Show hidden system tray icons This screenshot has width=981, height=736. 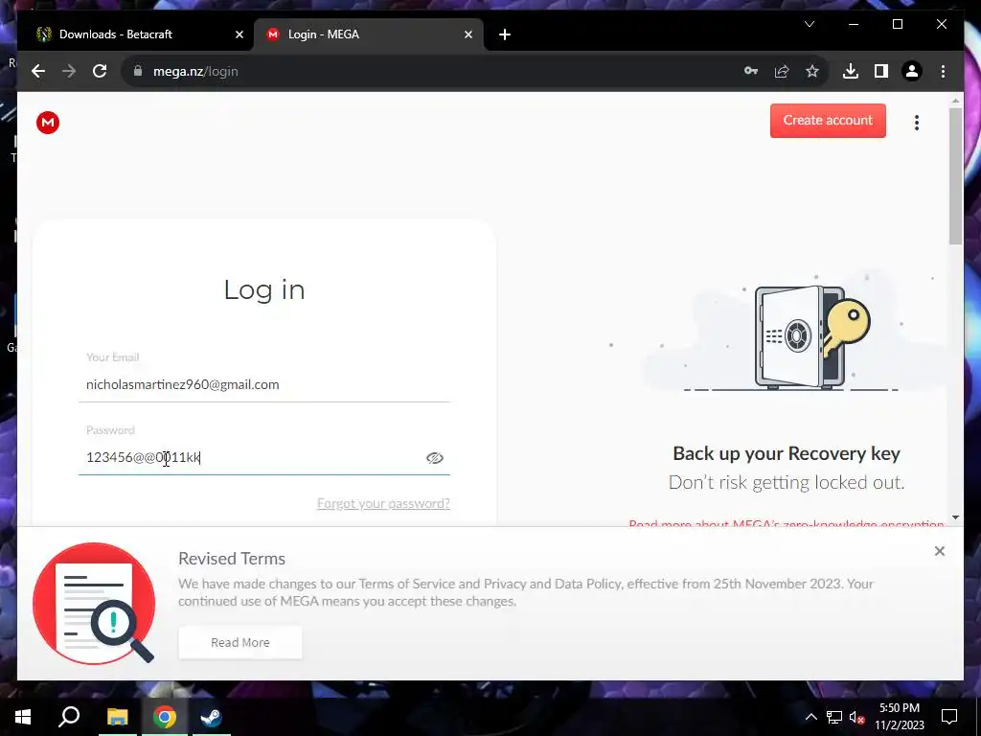[x=810, y=717]
